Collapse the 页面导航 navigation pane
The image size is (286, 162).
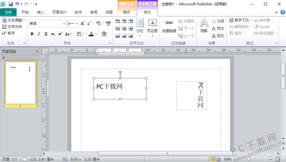[37, 51]
